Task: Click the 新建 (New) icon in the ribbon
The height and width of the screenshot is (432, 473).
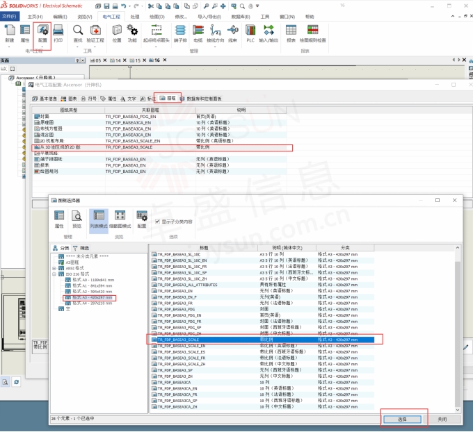Action: (9, 33)
